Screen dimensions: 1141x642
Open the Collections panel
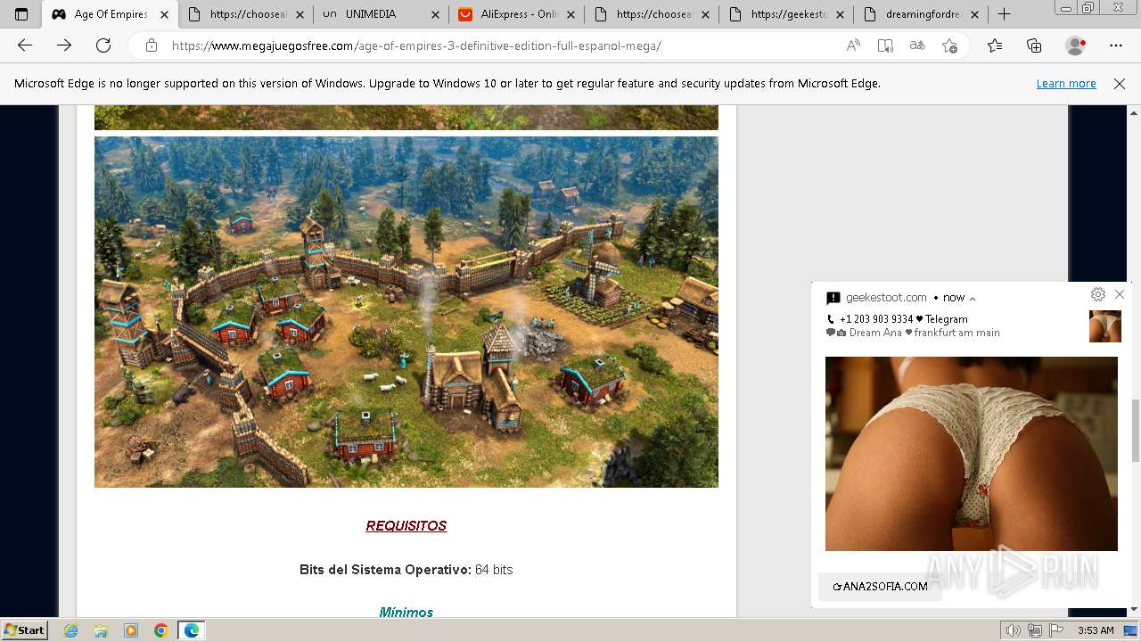(1034, 45)
